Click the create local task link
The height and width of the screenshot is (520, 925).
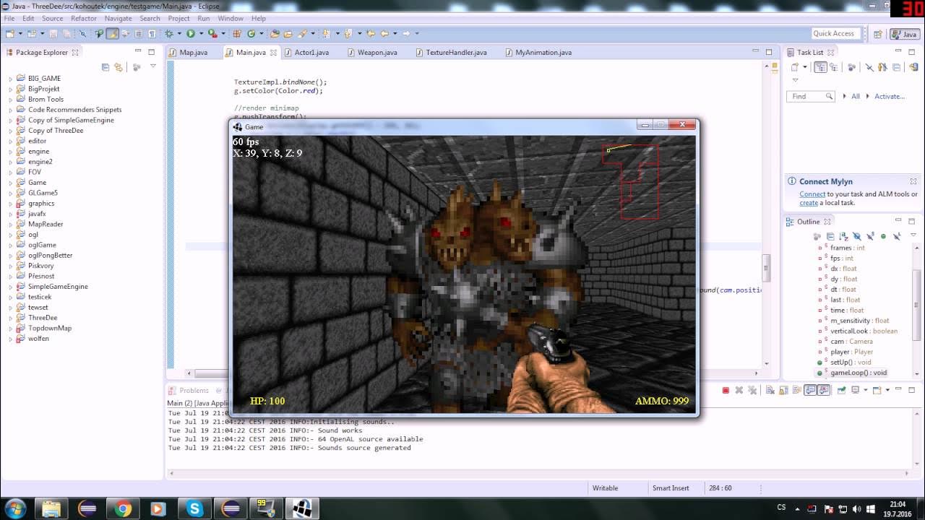coord(809,203)
